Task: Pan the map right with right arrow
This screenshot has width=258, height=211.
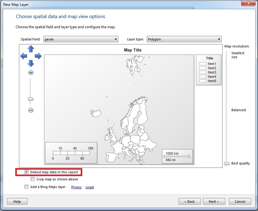Action: point(38,56)
